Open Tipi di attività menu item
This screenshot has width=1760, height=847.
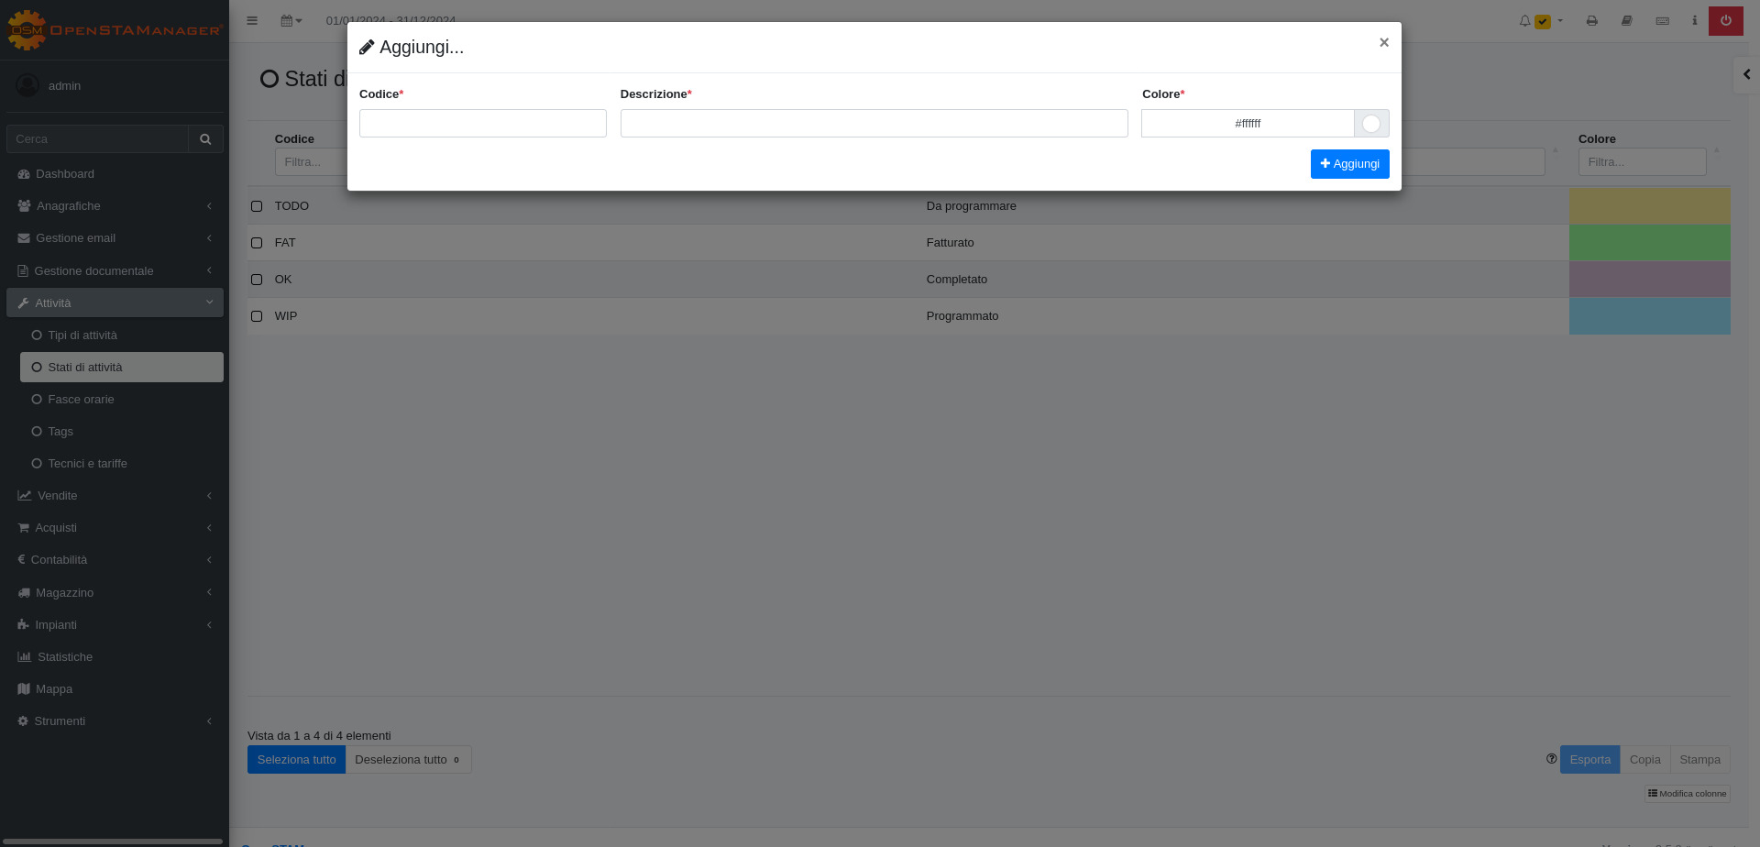[82, 335]
